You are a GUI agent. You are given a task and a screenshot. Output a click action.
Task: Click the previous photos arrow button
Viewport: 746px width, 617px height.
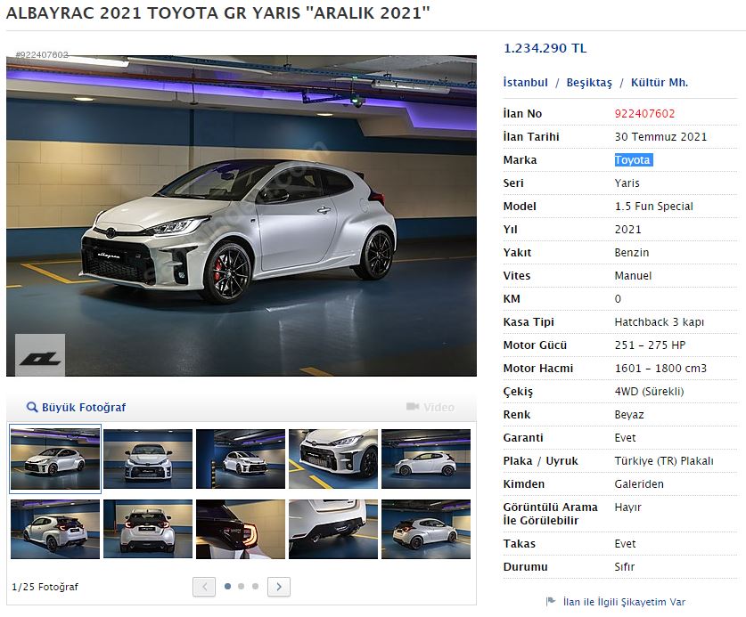[204, 587]
